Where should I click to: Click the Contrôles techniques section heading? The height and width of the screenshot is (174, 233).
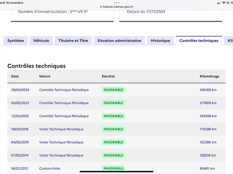click(x=36, y=66)
